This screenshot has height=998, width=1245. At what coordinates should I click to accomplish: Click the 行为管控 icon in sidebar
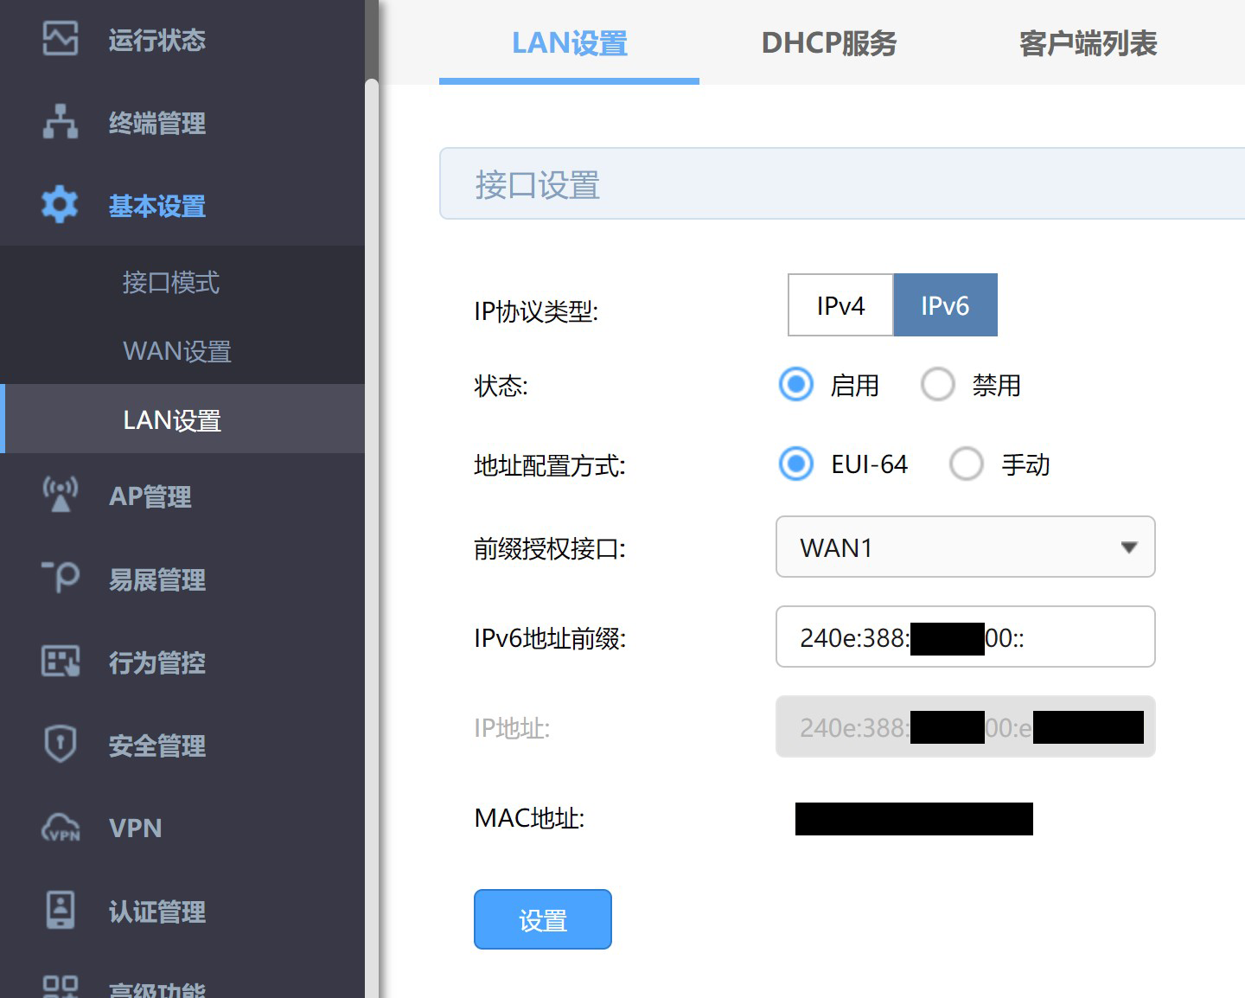point(61,662)
